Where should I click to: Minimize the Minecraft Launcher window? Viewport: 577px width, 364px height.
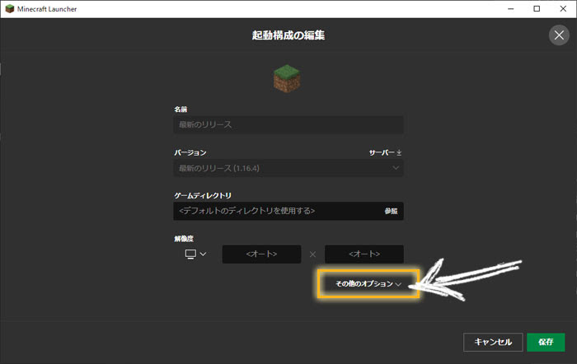tap(511, 9)
